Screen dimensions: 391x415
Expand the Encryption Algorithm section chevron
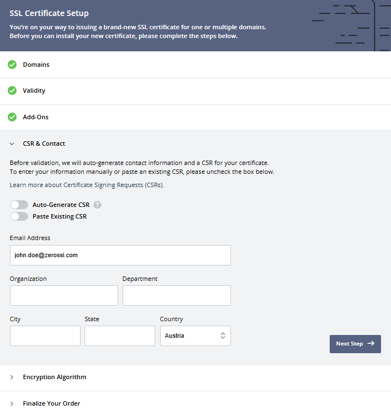point(12,377)
